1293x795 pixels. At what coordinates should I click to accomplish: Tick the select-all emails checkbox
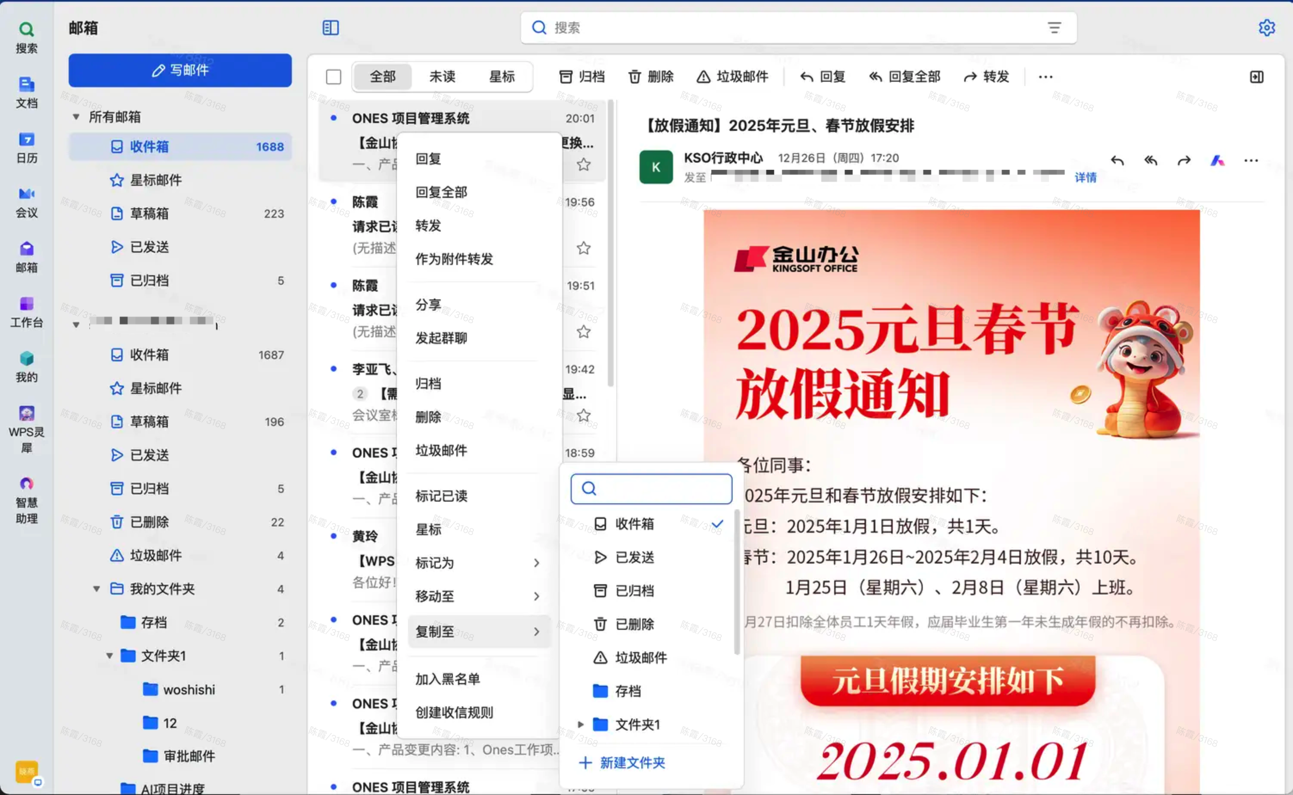pyautogui.click(x=334, y=77)
